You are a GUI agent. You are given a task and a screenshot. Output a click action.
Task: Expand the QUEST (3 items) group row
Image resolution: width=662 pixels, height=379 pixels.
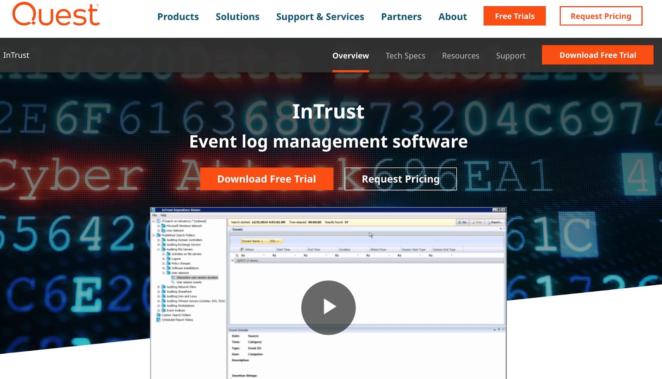[x=233, y=261]
